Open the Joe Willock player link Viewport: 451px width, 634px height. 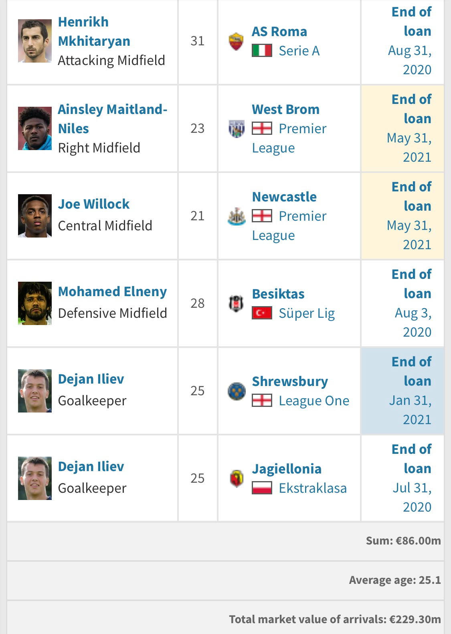point(93,204)
